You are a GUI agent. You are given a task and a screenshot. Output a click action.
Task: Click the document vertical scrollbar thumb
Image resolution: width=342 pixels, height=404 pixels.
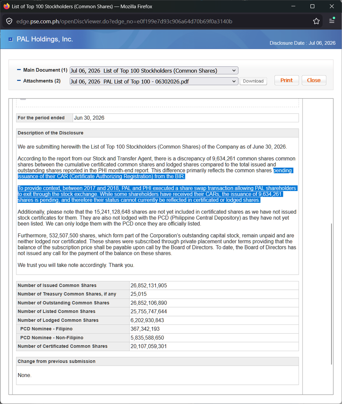pos(332,294)
